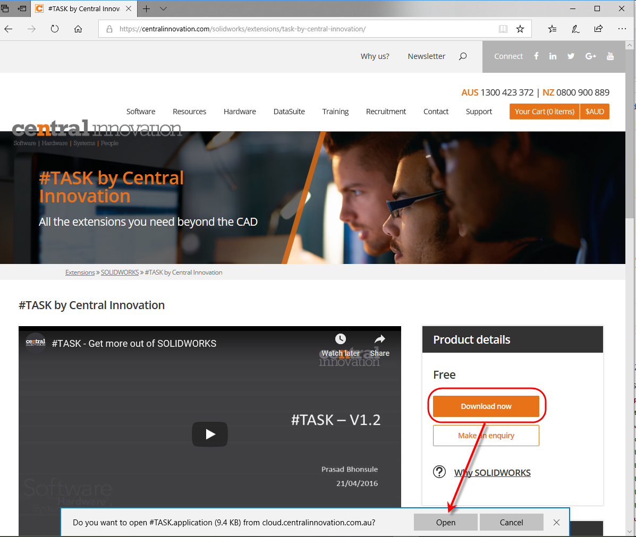The image size is (636, 537).
Task: Click the NZ 0800 900 889 phone number
Action: pyautogui.click(x=576, y=92)
